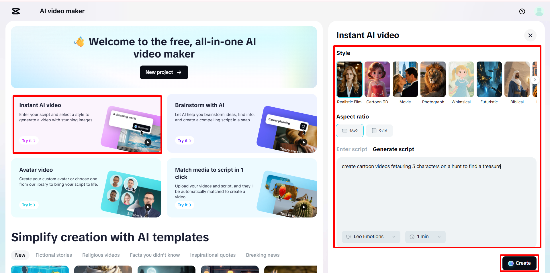
Task: Open the Match media to script heading
Action: (x=209, y=173)
